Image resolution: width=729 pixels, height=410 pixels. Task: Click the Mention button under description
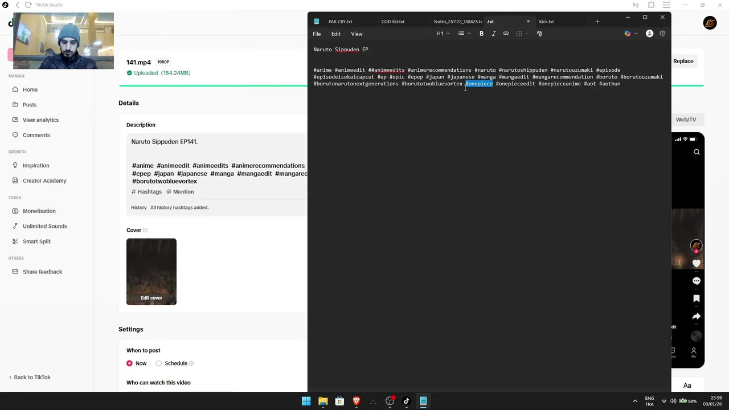tap(180, 192)
